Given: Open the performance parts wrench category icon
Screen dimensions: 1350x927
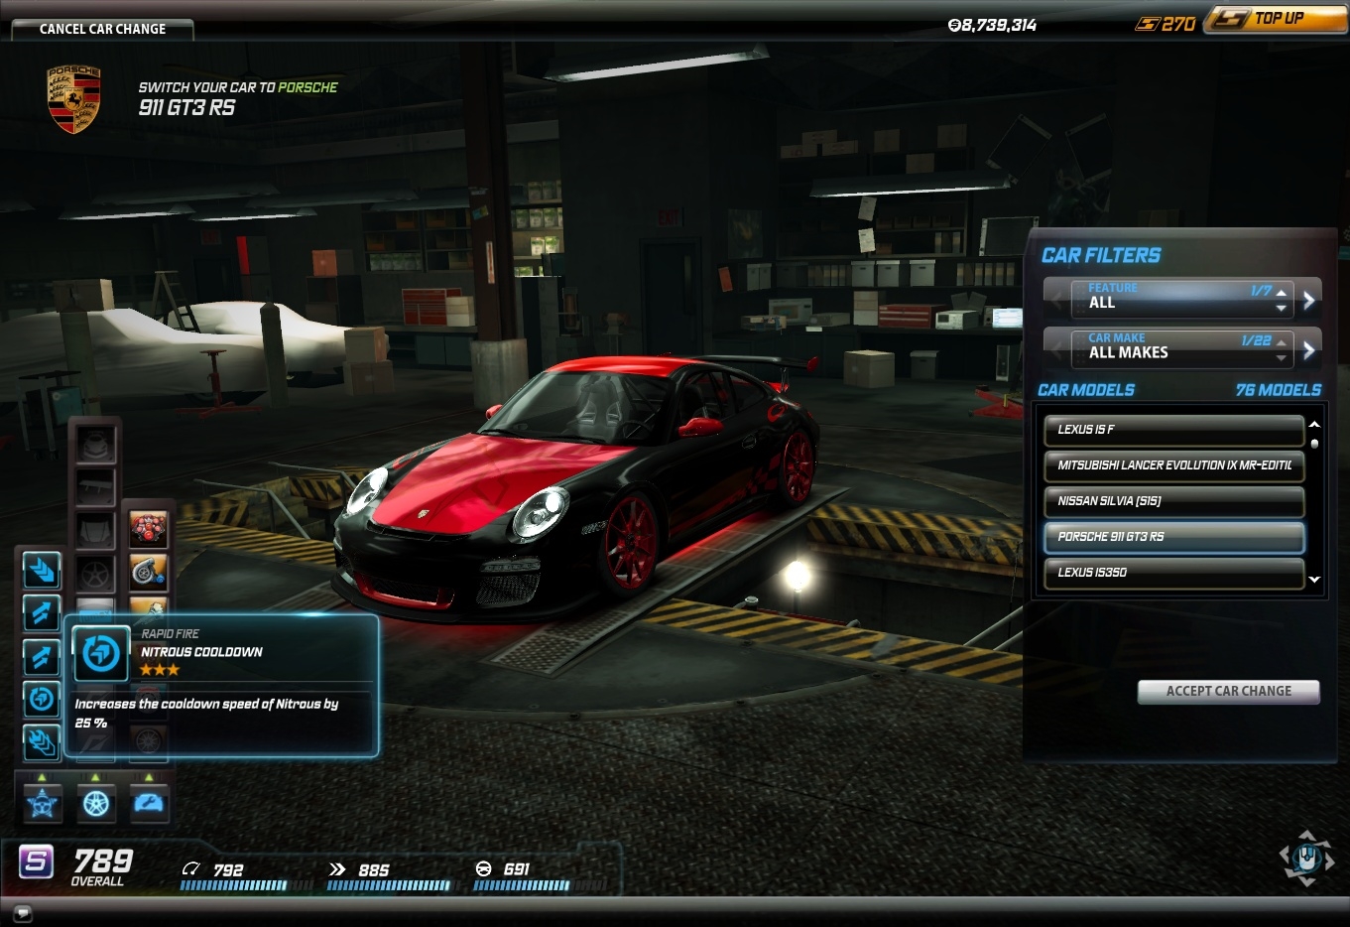Looking at the screenshot, I should click(149, 803).
